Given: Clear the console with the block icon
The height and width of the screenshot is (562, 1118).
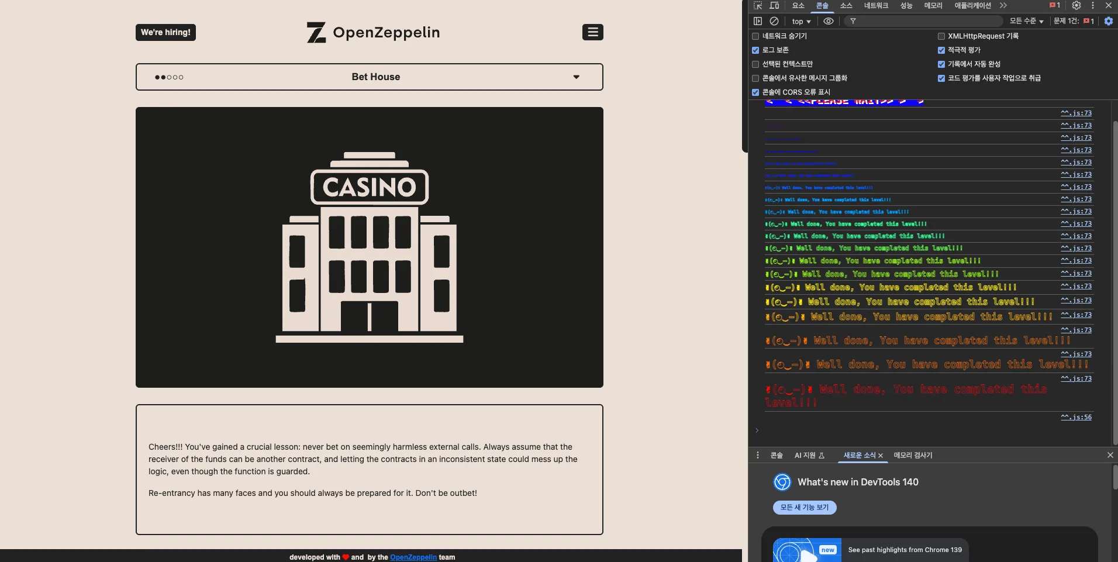Looking at the screenshot, I should tap(774, 21).
